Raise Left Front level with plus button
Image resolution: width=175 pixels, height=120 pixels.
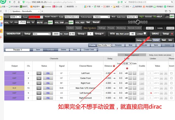click(135, 73)
